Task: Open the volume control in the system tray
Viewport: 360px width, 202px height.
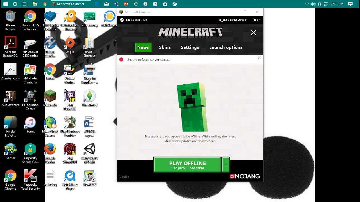Action: tap(313, 4)
